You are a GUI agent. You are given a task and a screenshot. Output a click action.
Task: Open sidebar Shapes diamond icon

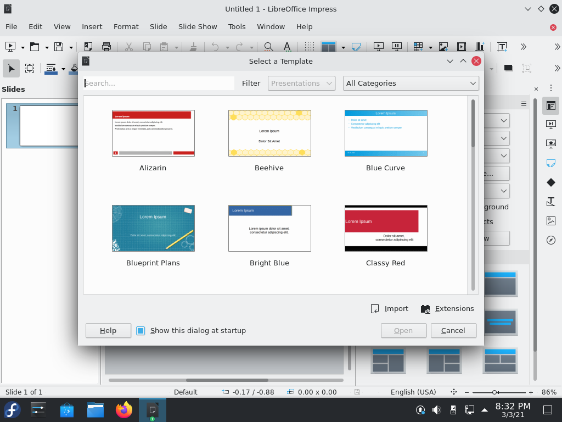551,182
